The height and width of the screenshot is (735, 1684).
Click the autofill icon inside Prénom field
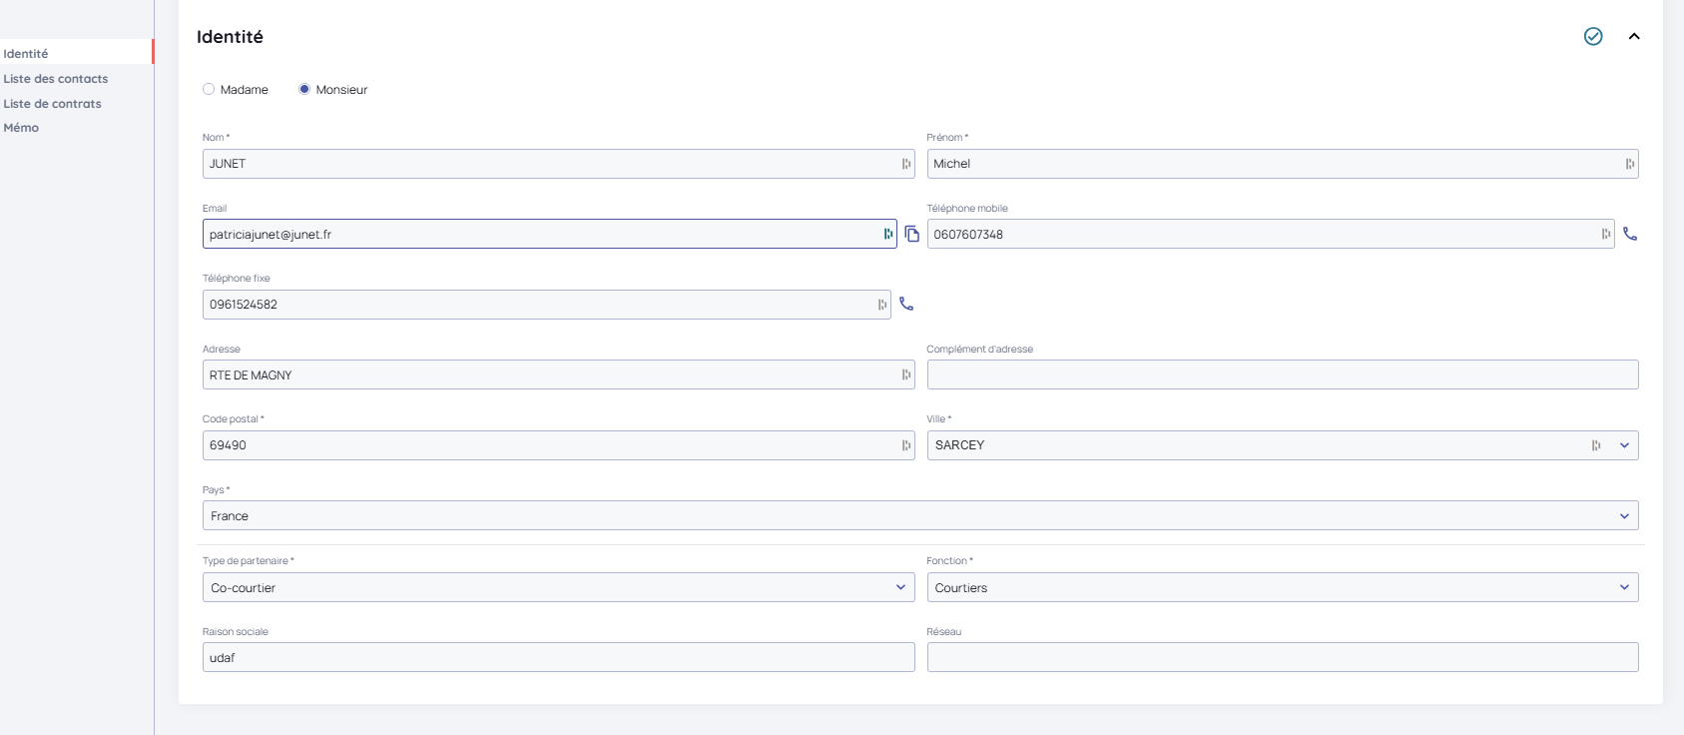(x=1629, y=164)
